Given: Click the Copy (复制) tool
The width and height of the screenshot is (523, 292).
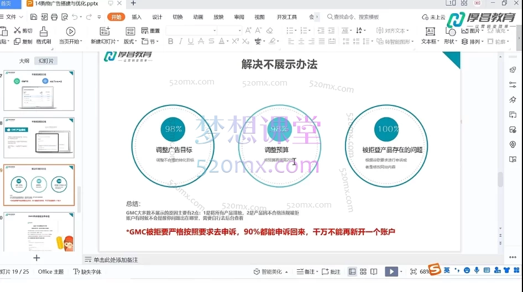Looking at the screenshot, I should 23,41.
